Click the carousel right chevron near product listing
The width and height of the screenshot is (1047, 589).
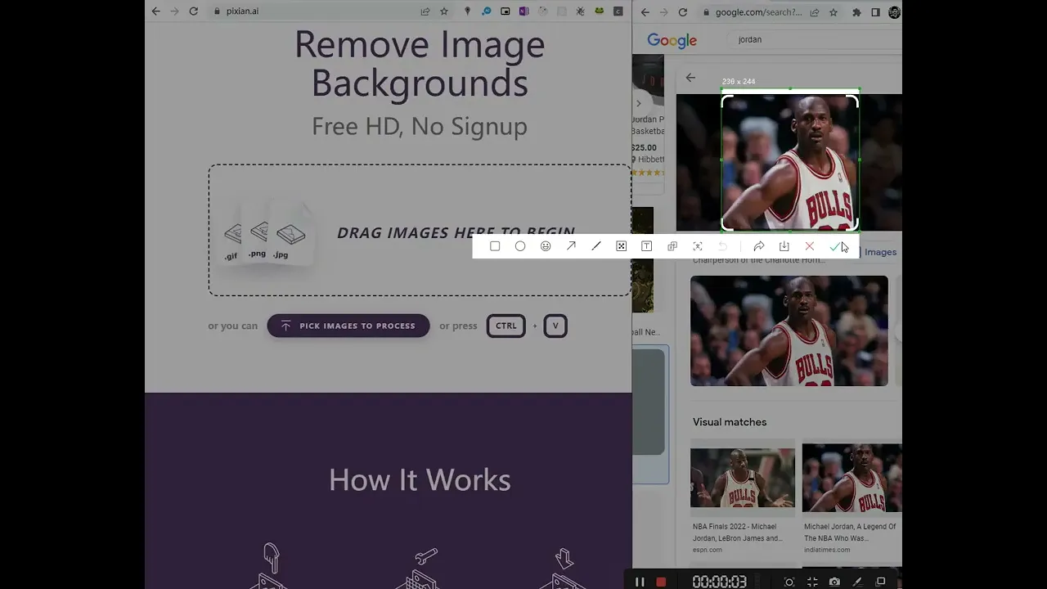pyautogui.click(x=639, y=103)
